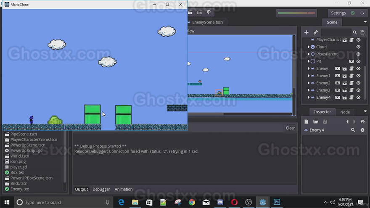The width and height of the screenshot is (370, 208).
Task: Expand the Enemy4 node arrow
Action: [309, 97]
